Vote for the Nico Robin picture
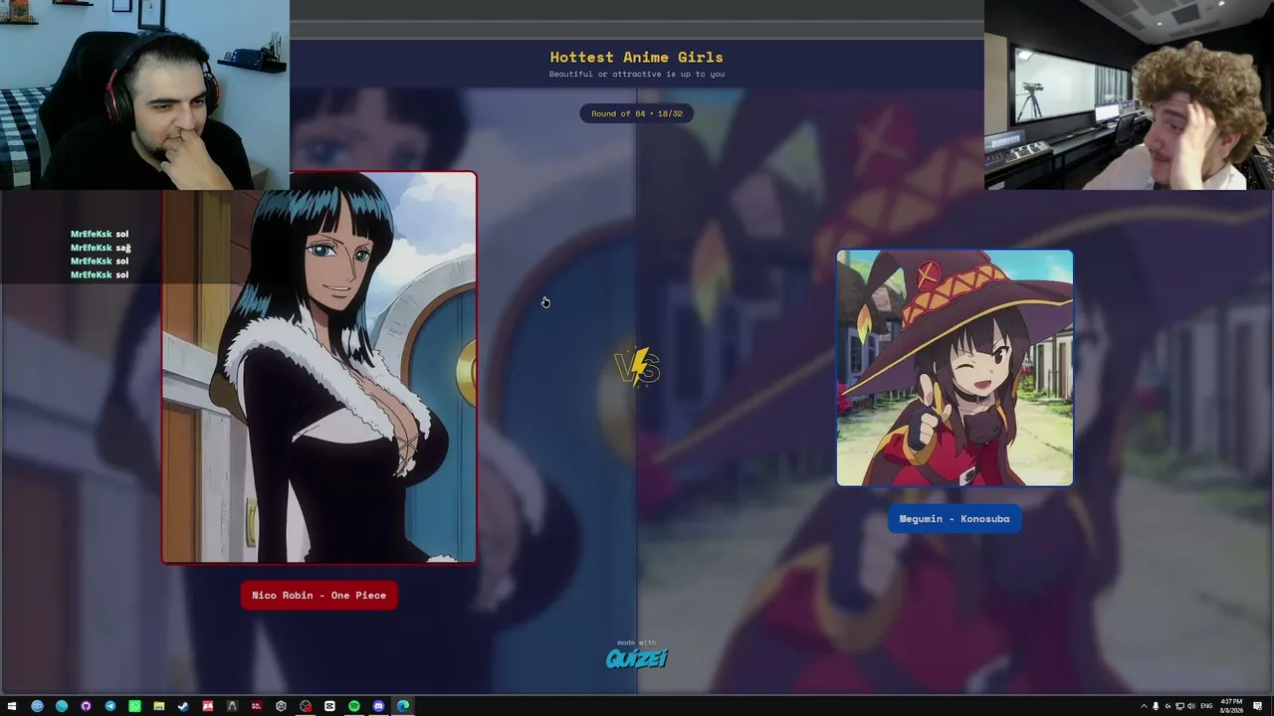The height and width of the screenshot is (716, 1274). click(x=319, y=367)
